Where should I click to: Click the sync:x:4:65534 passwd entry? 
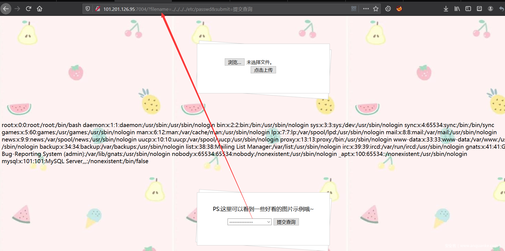tap(449, 125)
